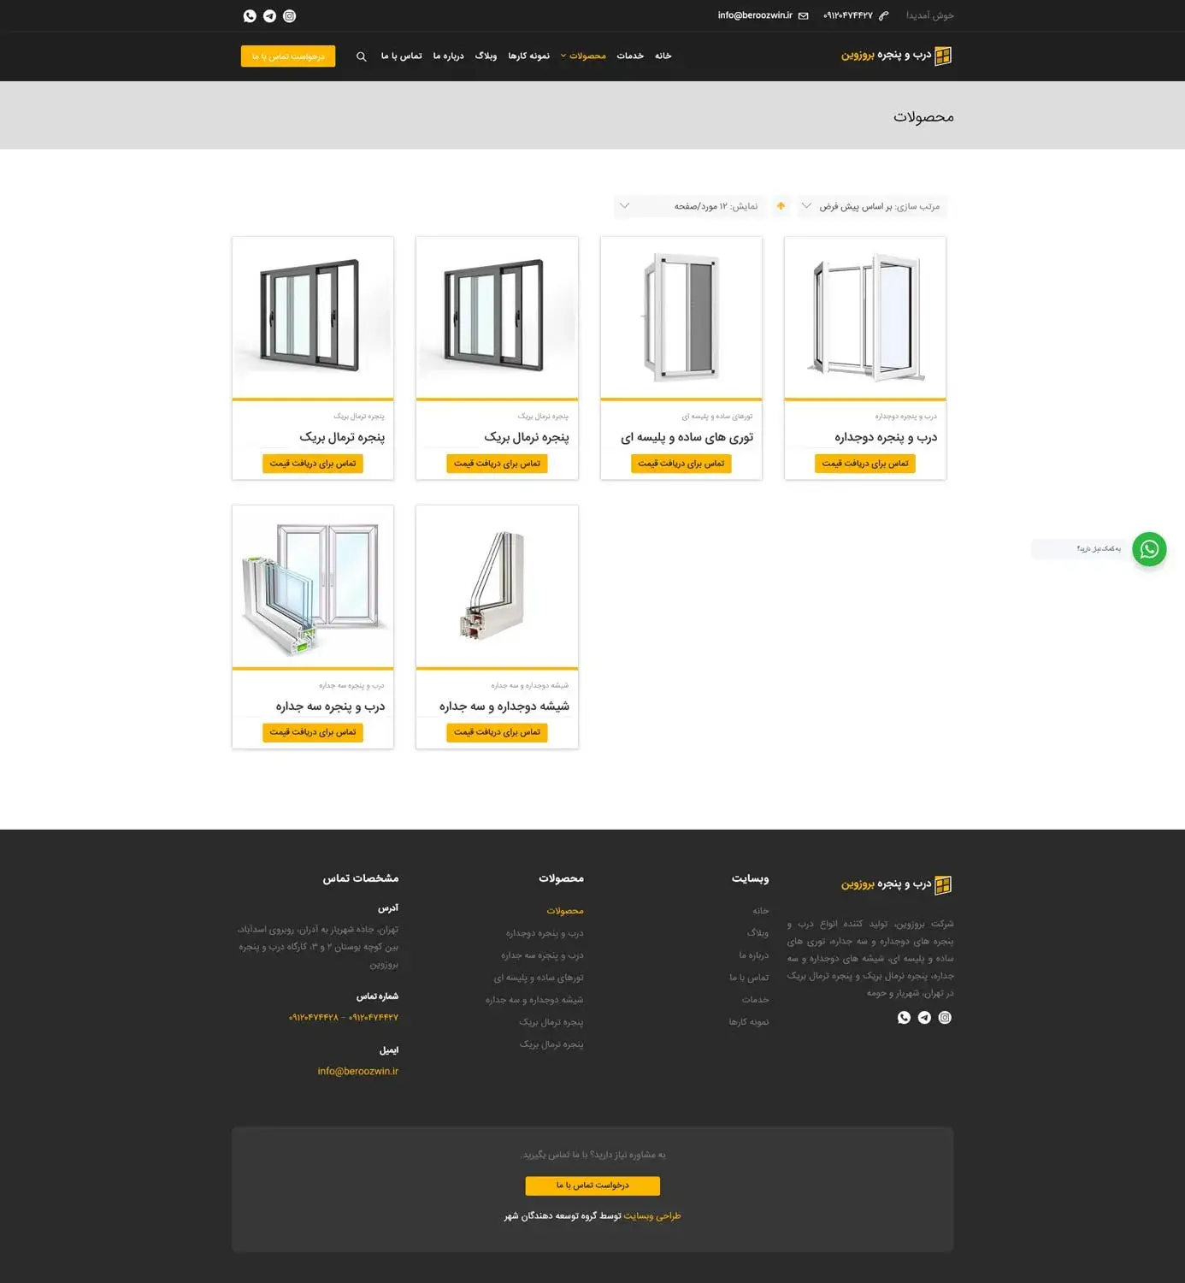The width and height of the screenshot is (1185, 1283).
Task: Open the 'شیشه دوجداره و سه جداره' product image
Action: [497, 586]
